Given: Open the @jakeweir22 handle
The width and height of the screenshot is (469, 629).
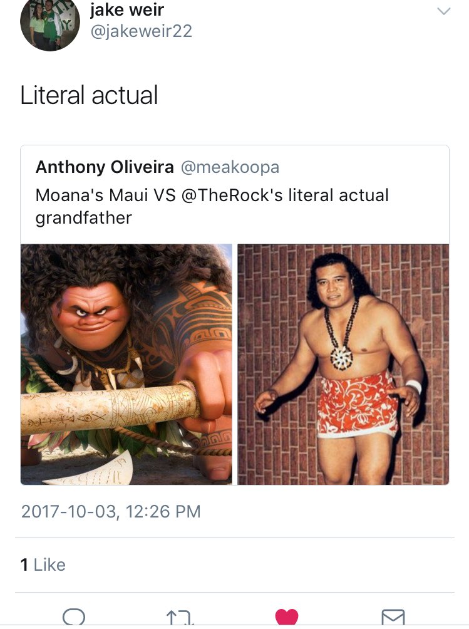Looking at the screenshot, I should coord(141,31).
